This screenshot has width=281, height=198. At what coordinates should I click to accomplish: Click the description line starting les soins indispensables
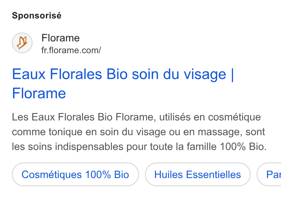click(139, 147)
